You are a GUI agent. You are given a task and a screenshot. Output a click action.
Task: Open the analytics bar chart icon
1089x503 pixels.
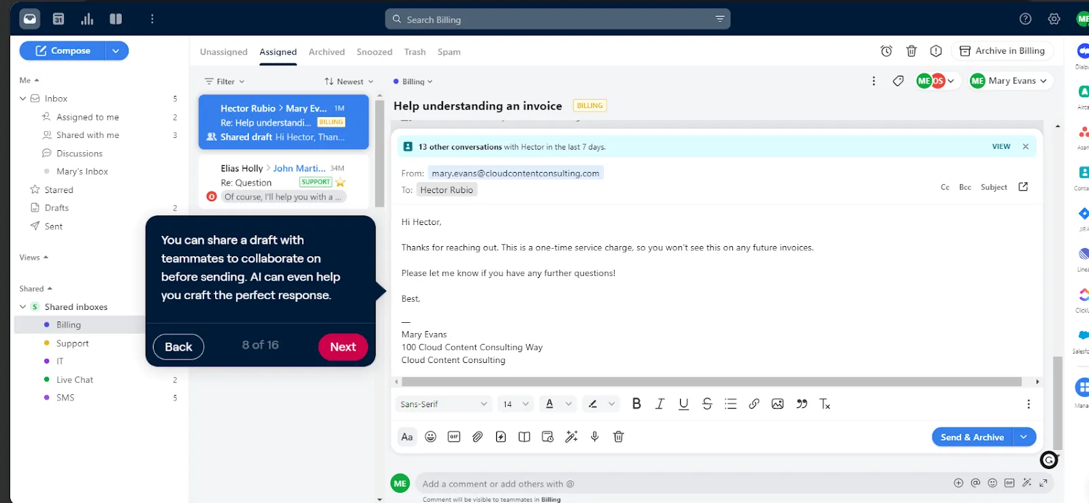(87, 19)
